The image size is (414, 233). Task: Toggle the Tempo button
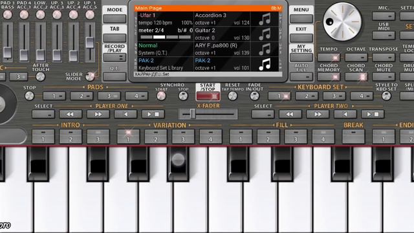(x=329, y=58)
